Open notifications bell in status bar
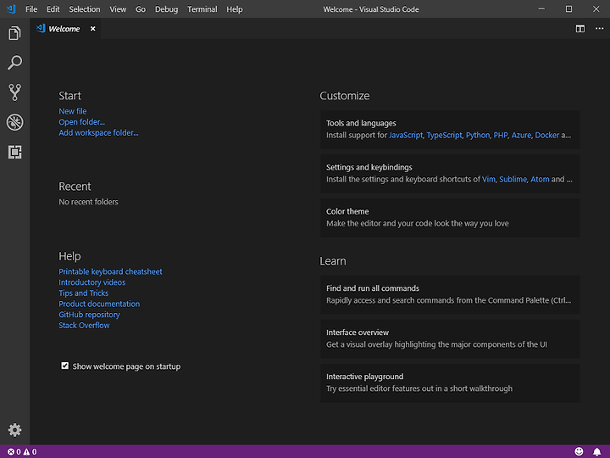Viewport: 610px width, 458px height. (x=596, y=451)
